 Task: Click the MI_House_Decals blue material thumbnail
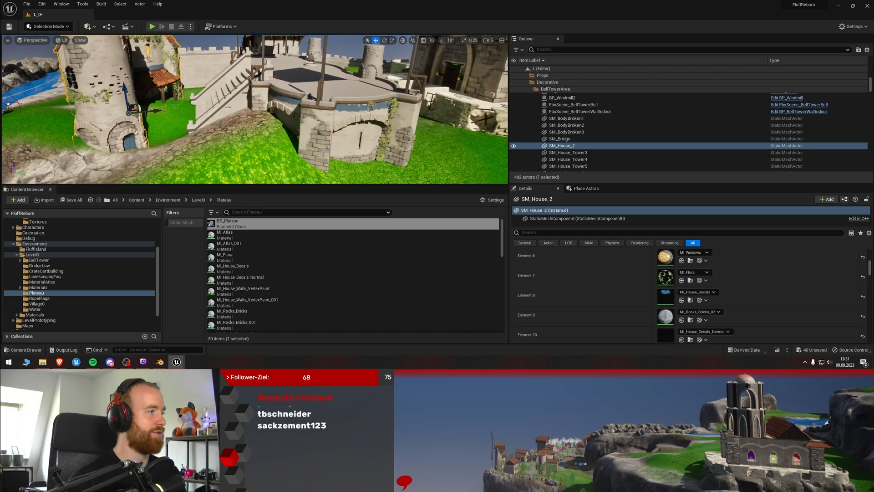pyautogui.click(x=665, y=297)
